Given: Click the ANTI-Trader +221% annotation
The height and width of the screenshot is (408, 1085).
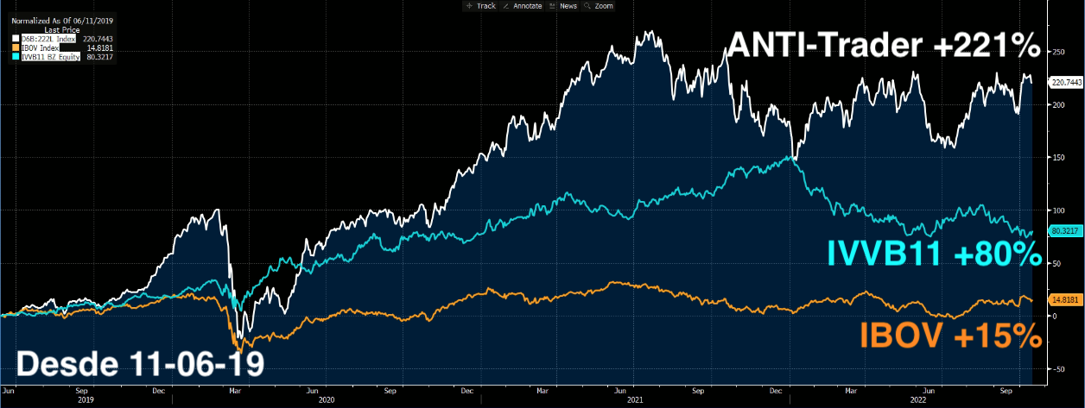Looking at the screenshot, I should point(883,45).
